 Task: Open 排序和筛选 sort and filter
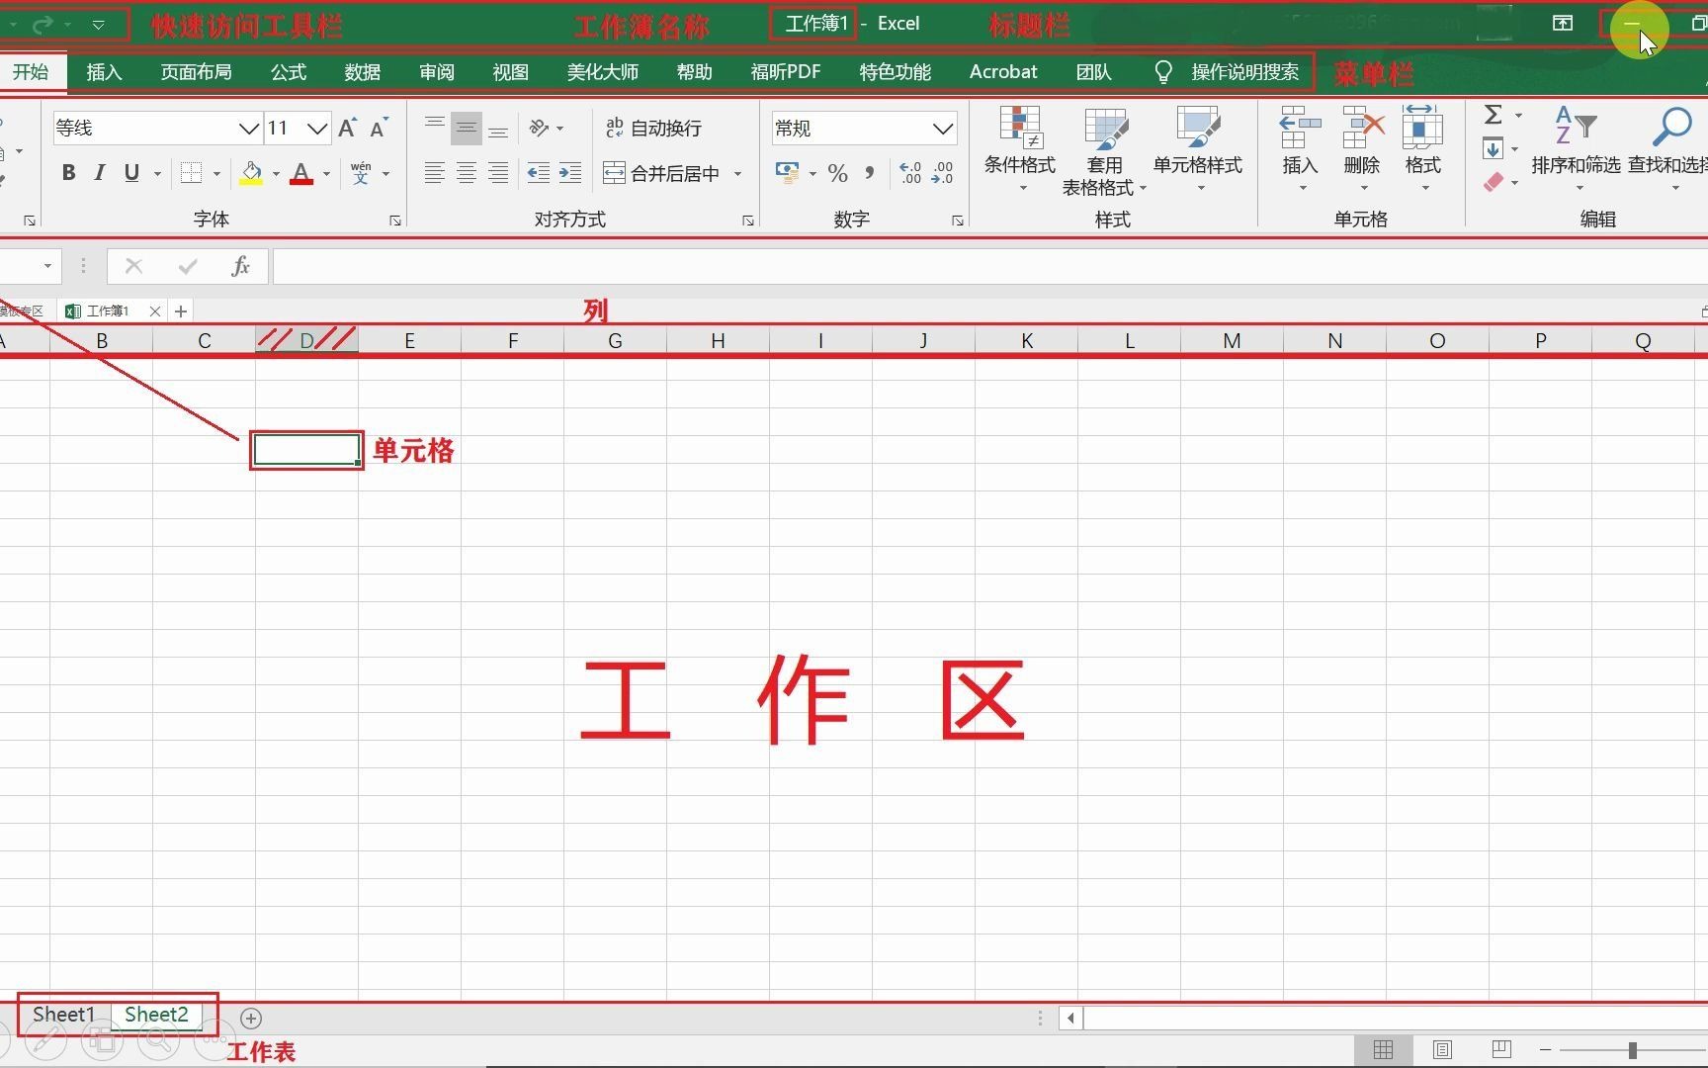1576,148
